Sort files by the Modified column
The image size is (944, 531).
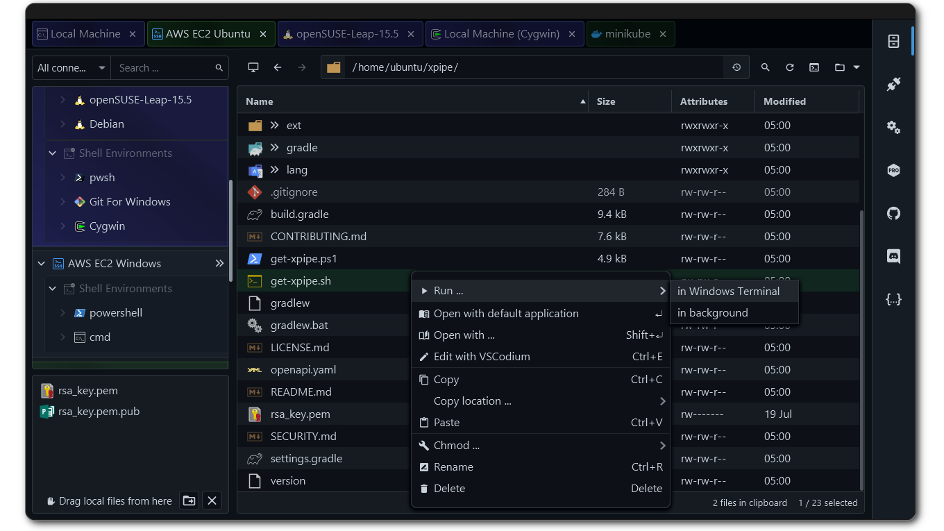click(x=807, y=101)
